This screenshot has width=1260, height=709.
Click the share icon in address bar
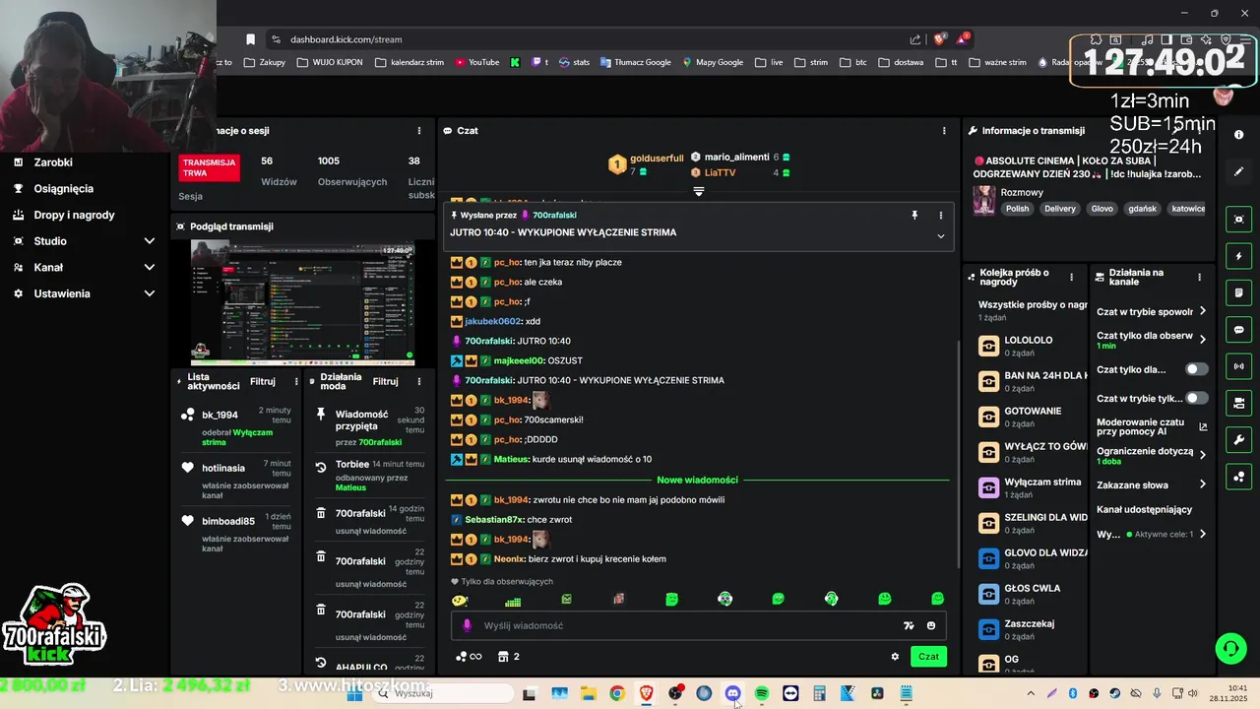[x=915, y=39]
